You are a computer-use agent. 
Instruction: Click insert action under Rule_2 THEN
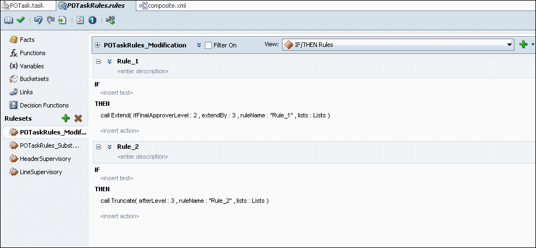(120, 216)
